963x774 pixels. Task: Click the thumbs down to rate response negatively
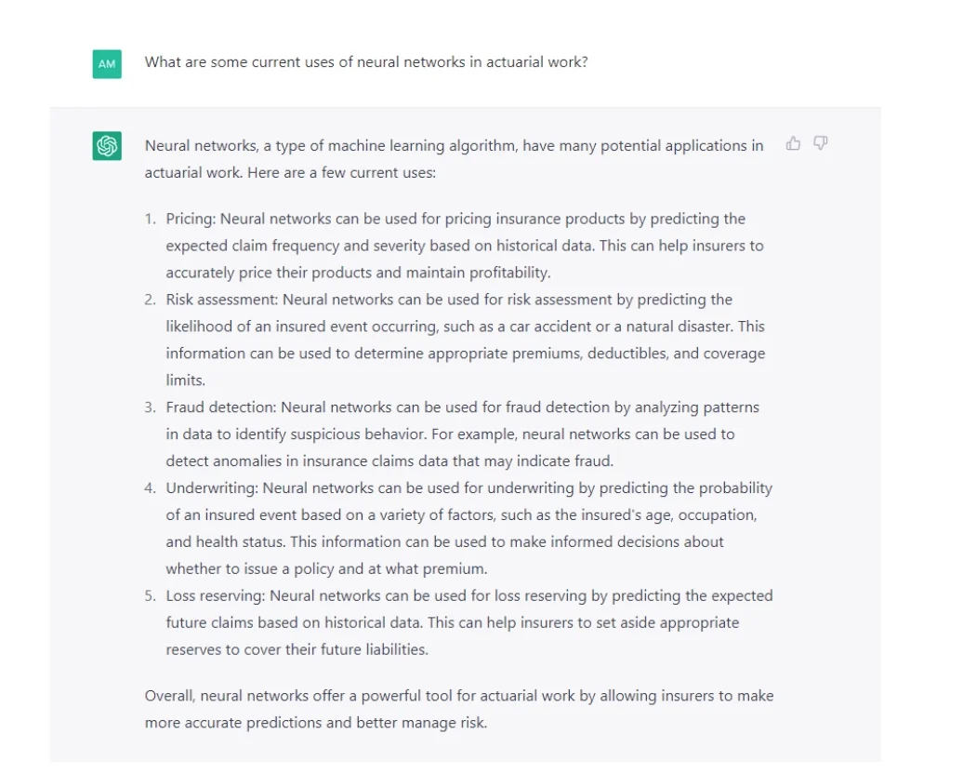(x=820, y=144)
